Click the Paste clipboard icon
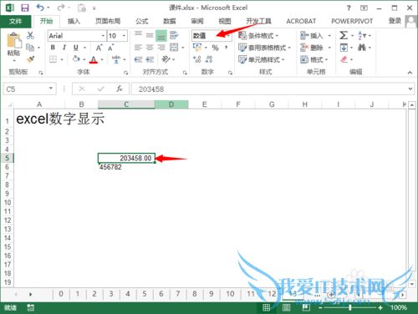Image resolution: width=418 pixels, height=314 pixels. (14, 40)
